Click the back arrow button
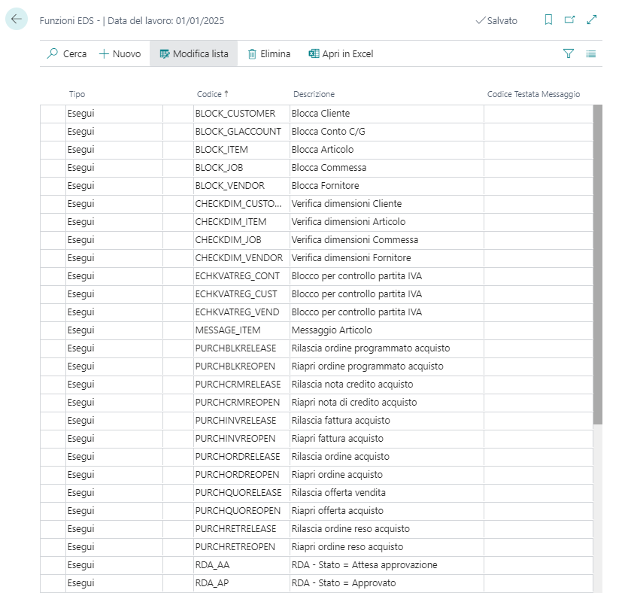 click(17, 20)
